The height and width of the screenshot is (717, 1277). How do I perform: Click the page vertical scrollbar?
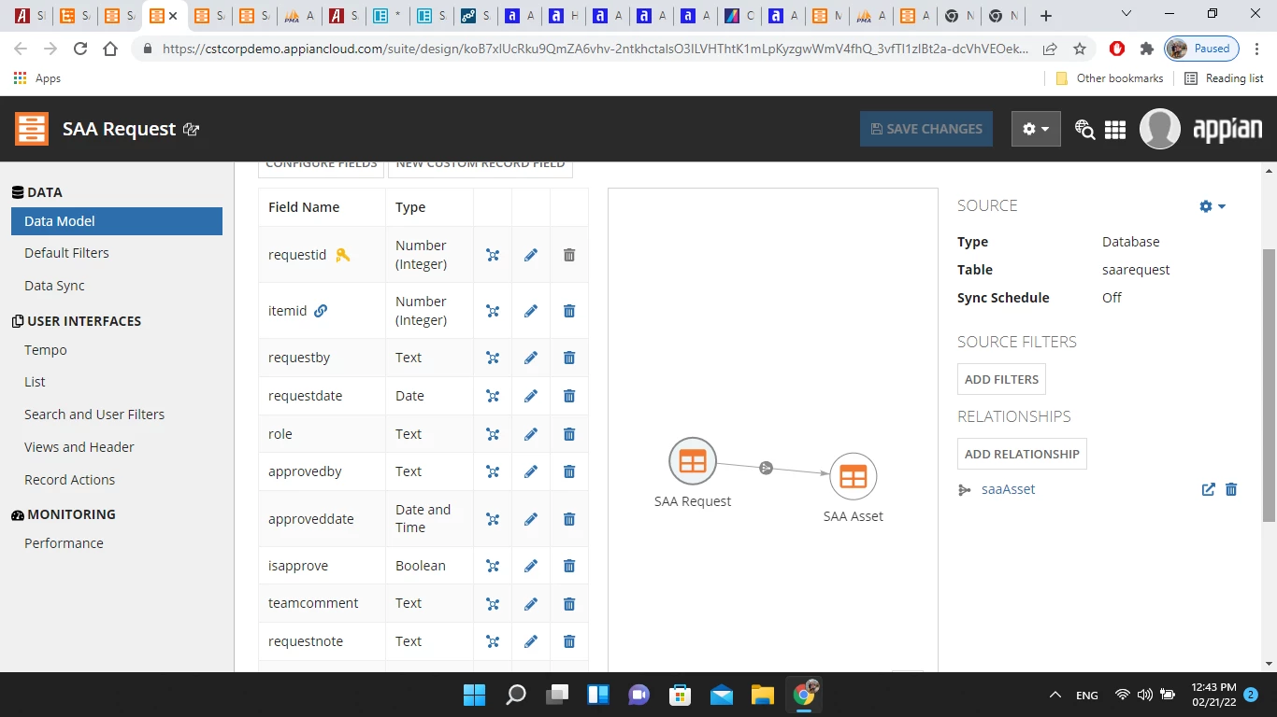pyautogui.click(x=1269, y=385)
